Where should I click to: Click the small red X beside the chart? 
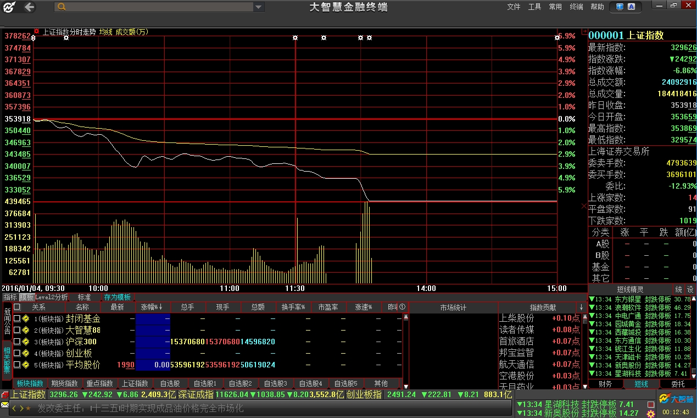coord(583,206)
